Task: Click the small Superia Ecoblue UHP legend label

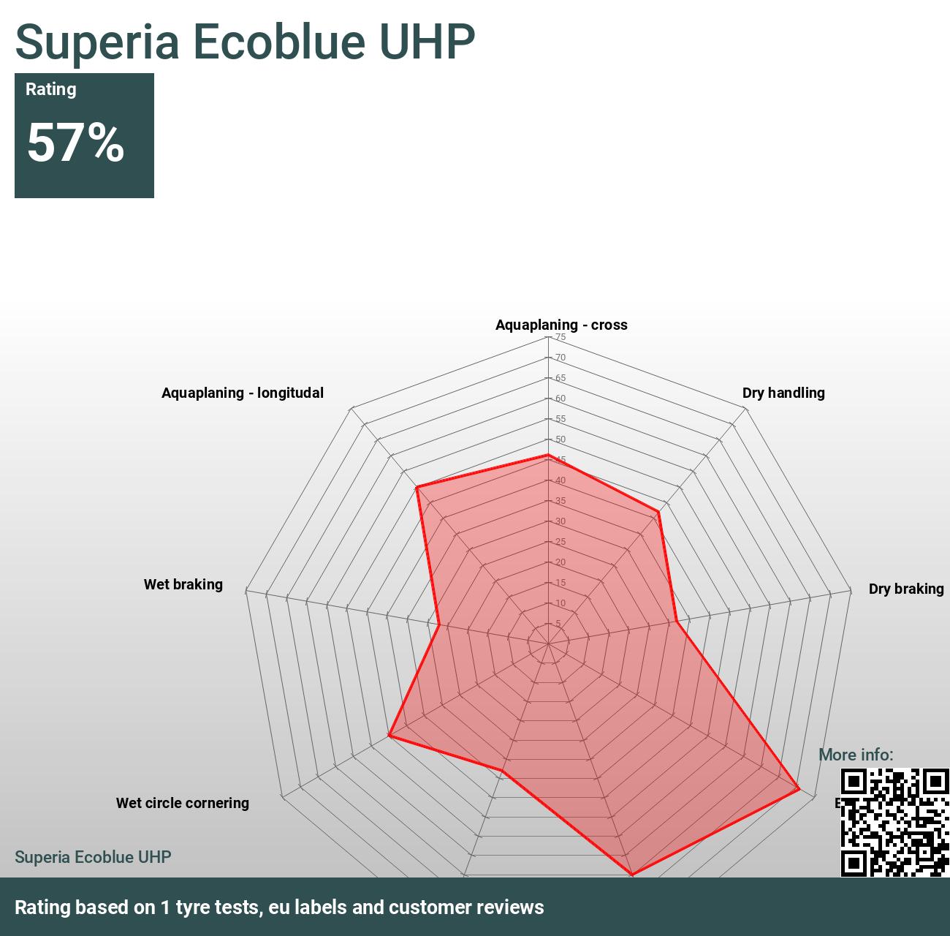Action: pos(93,857)
